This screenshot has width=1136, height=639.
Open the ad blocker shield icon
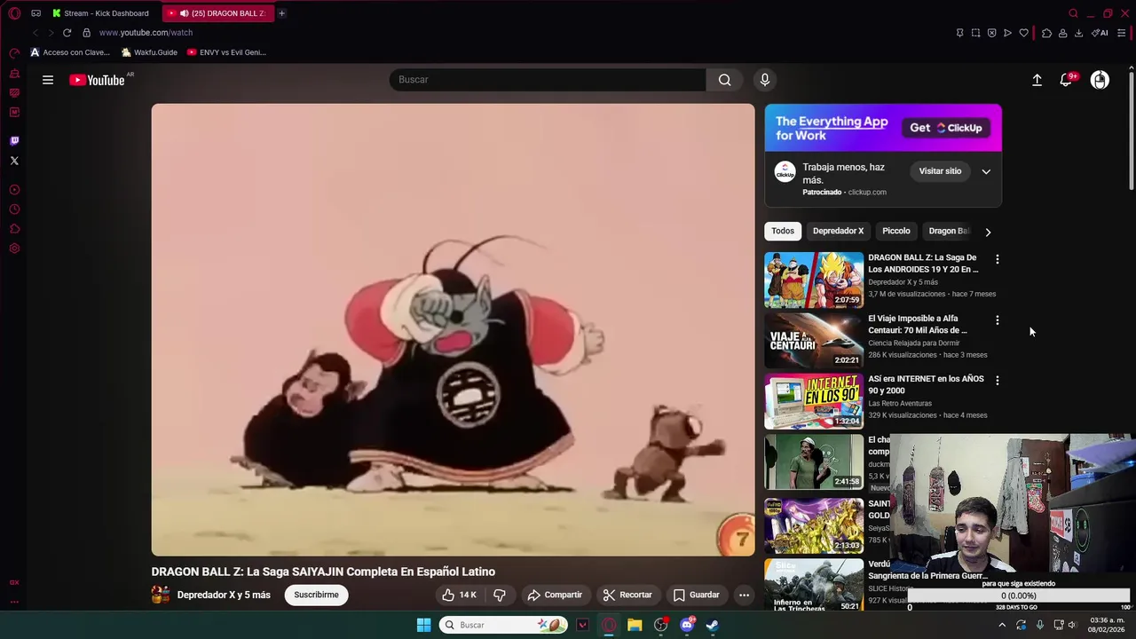(991, 33)
